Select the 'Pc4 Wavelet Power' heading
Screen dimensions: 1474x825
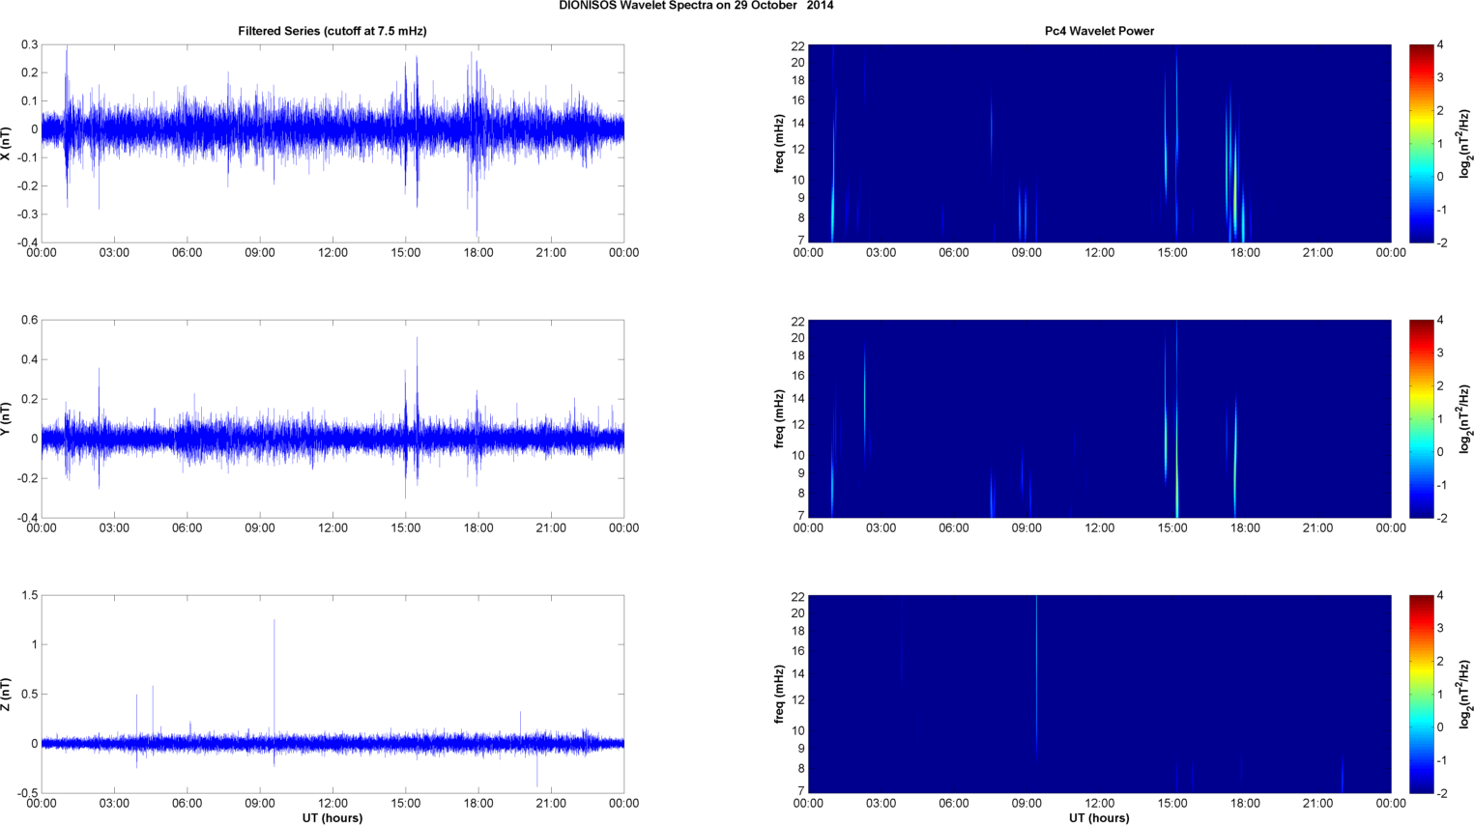tap(1099, 31)
